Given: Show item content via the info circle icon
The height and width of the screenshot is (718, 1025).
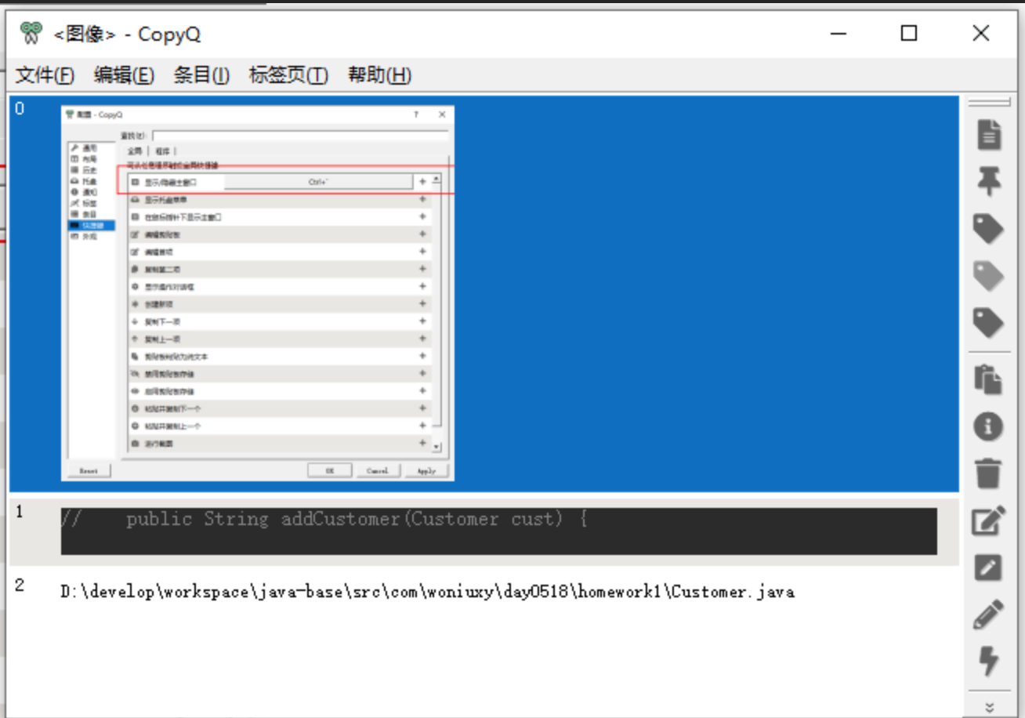Looking at the screenshot, I should (989, 426).
